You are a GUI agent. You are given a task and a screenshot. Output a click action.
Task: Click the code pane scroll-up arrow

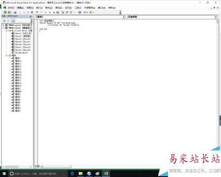[x=217, y=22]
